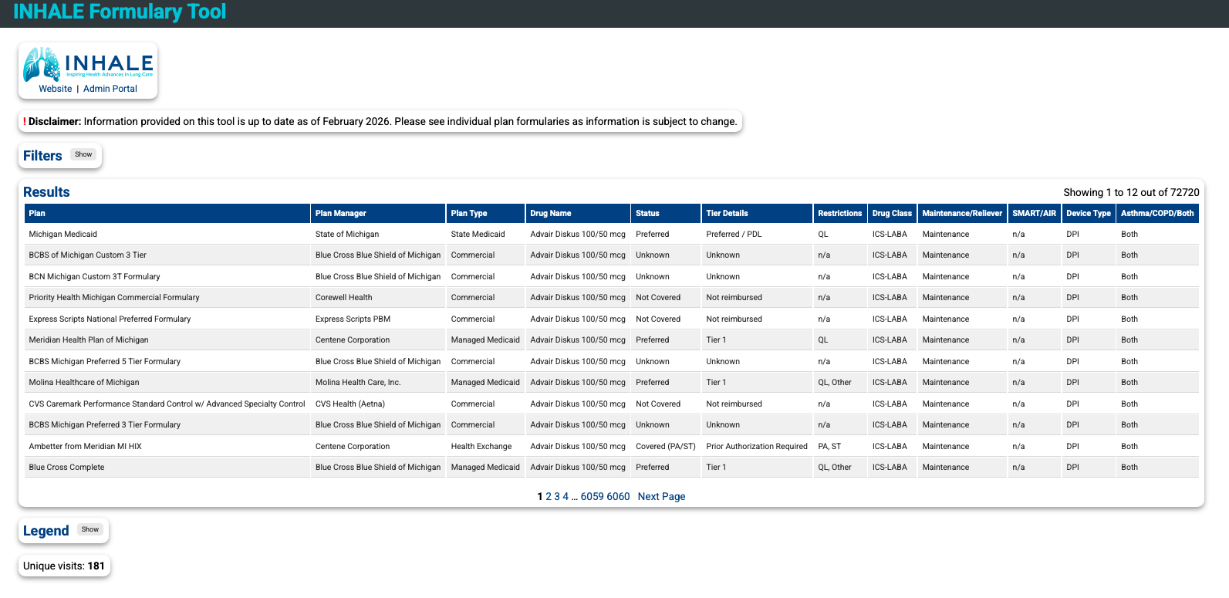Image resolution: width=1229 pixels, height=598 pixels.
Task: Click the INHALE Formulary Tool title
Action: (120, 12)
